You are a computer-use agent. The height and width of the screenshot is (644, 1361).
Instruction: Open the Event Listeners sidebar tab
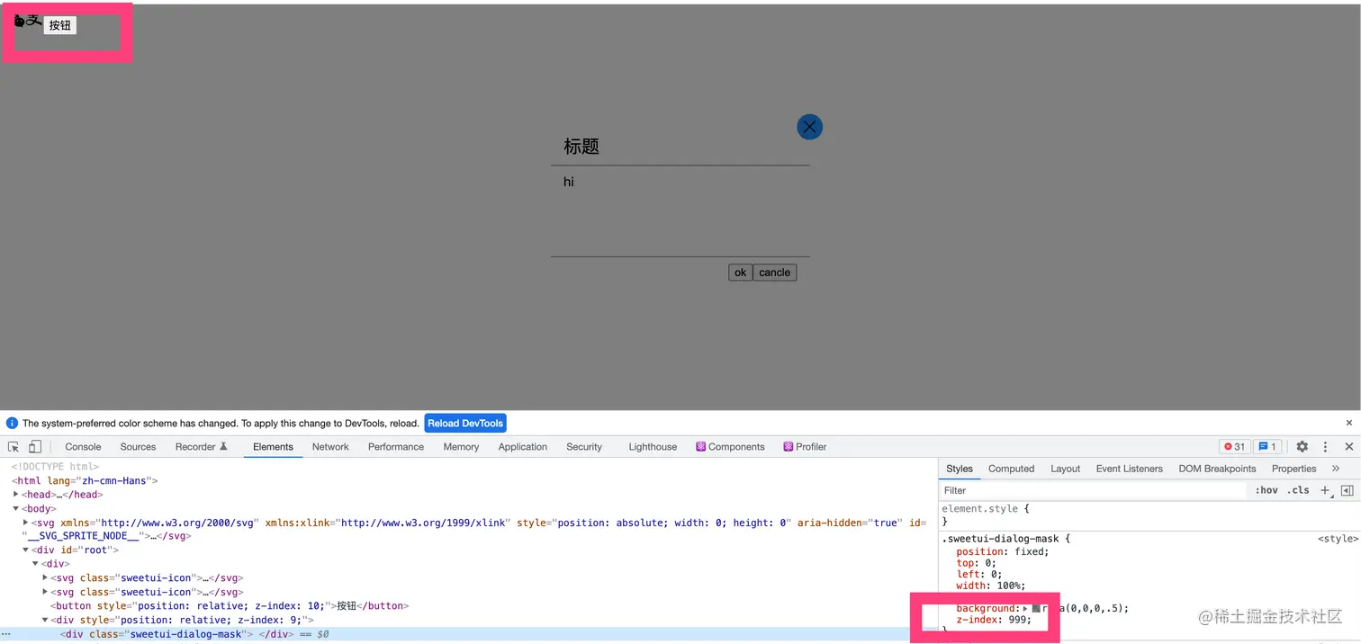1129,469
